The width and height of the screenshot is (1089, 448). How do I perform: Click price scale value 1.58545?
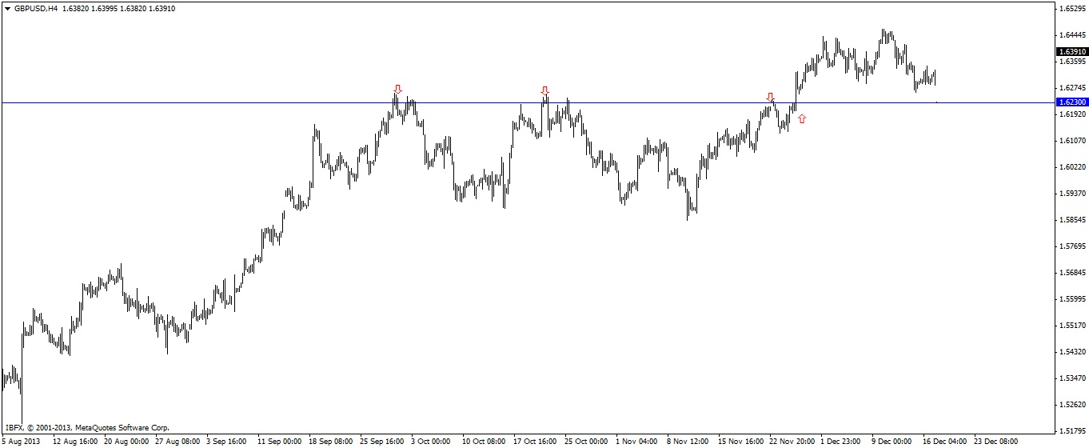pyautogui.click(x=1072, y=219)
